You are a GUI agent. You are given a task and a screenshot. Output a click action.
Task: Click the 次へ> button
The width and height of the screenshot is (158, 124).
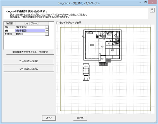coord(49,118)
